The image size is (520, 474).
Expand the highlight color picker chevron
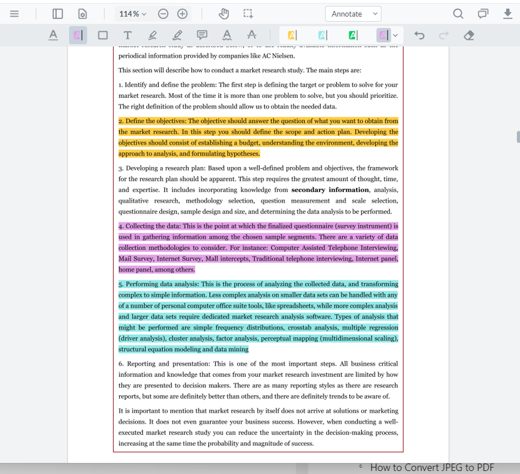[x=395, y=35]
